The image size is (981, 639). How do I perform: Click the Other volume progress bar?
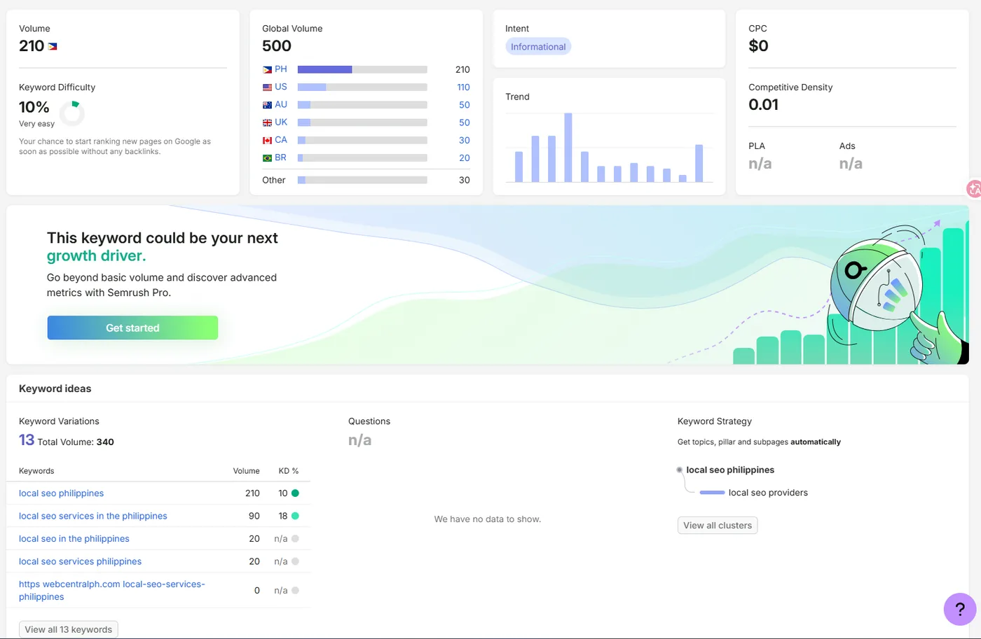(362, 180)
